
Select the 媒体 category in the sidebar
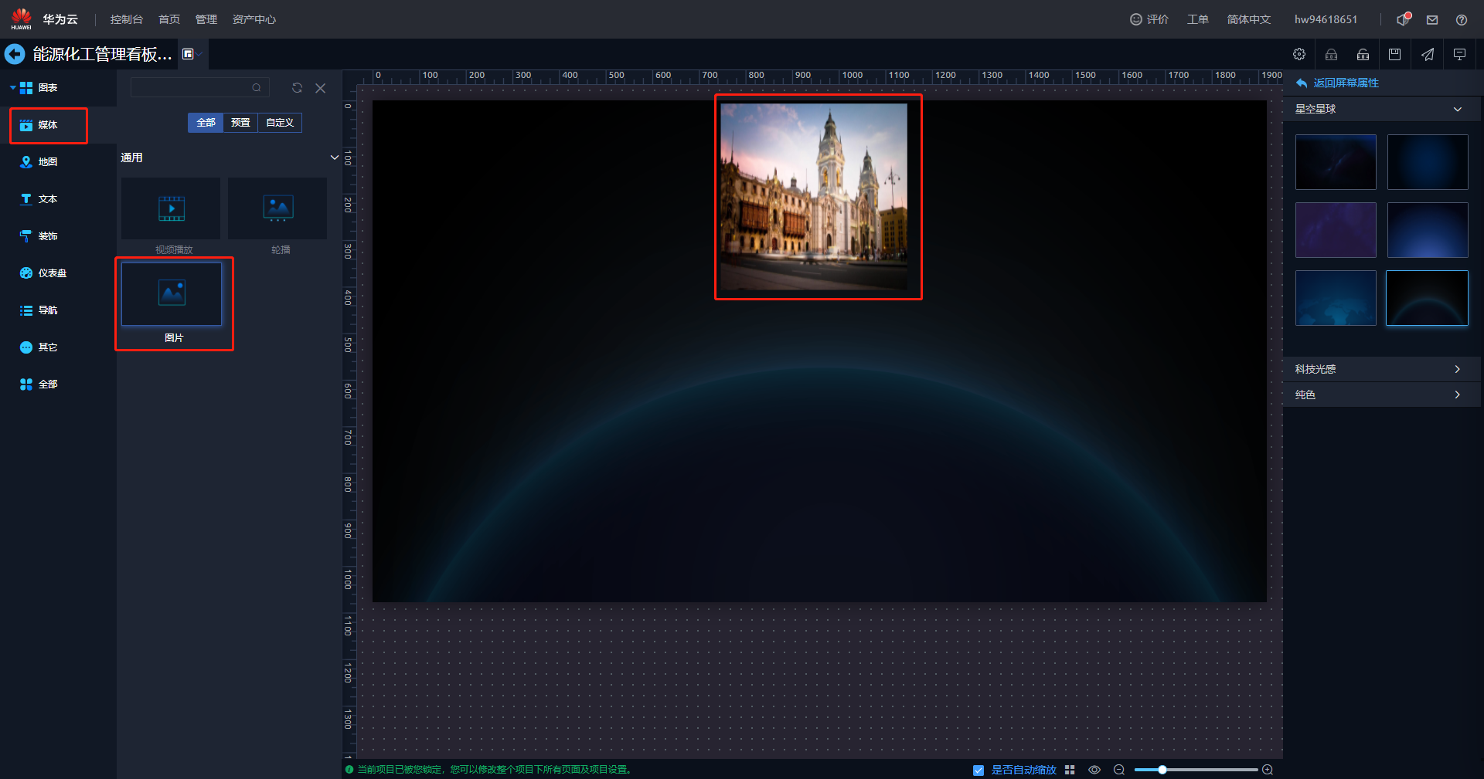tap(48, 125)
